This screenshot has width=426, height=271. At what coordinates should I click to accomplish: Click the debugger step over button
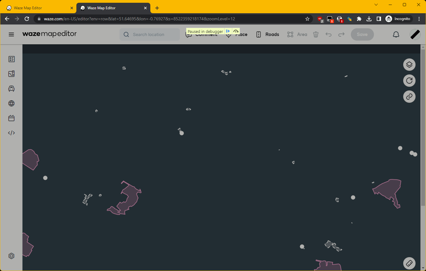point(236,31)
